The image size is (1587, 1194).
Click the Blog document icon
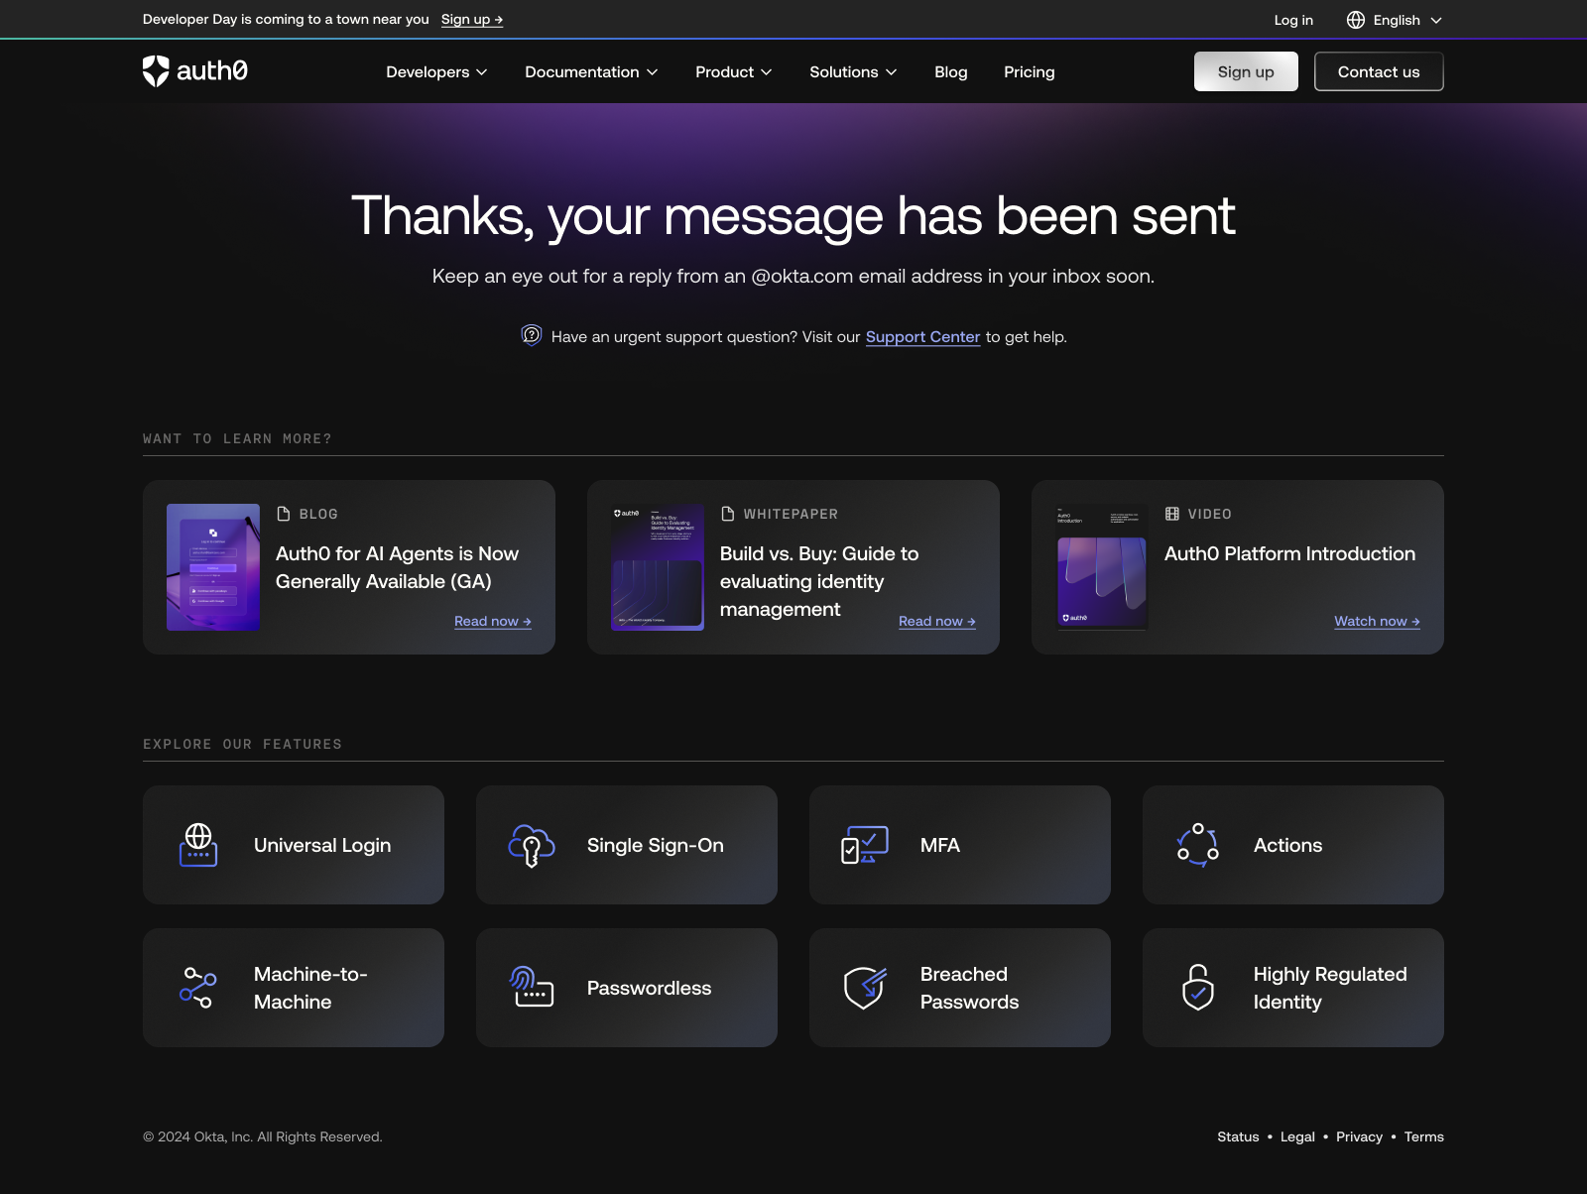(x=284, y=514)
